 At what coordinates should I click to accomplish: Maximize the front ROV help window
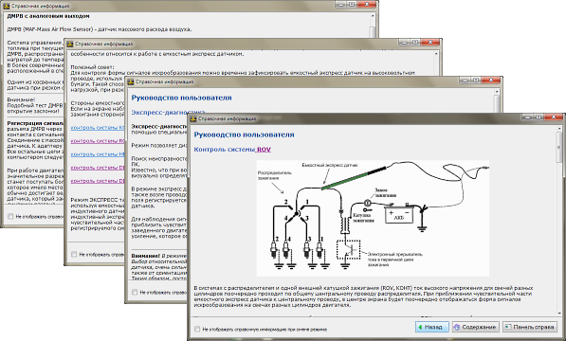(539, 117)
